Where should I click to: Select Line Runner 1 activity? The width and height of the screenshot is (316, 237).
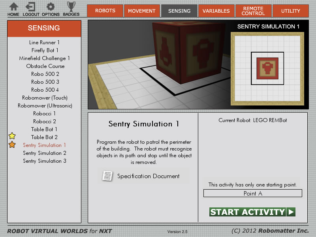point(44,42)
